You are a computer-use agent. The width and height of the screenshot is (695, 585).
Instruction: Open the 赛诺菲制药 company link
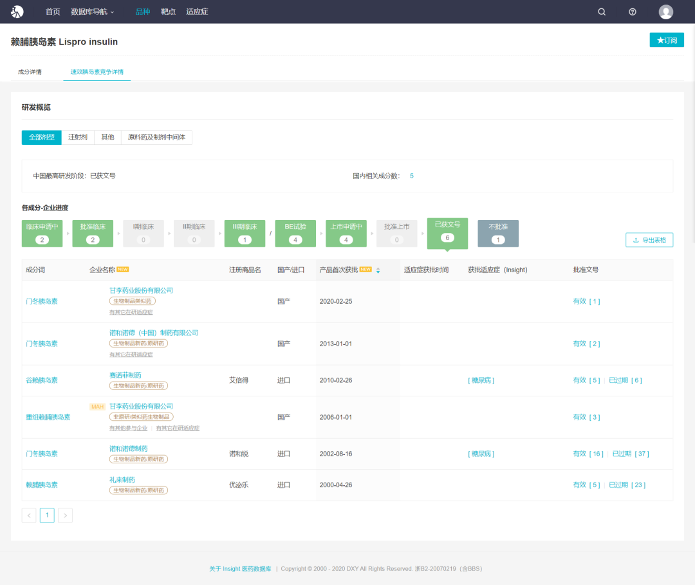tap(125, 375)
